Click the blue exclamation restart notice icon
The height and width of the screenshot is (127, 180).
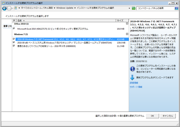pos(132,69)
